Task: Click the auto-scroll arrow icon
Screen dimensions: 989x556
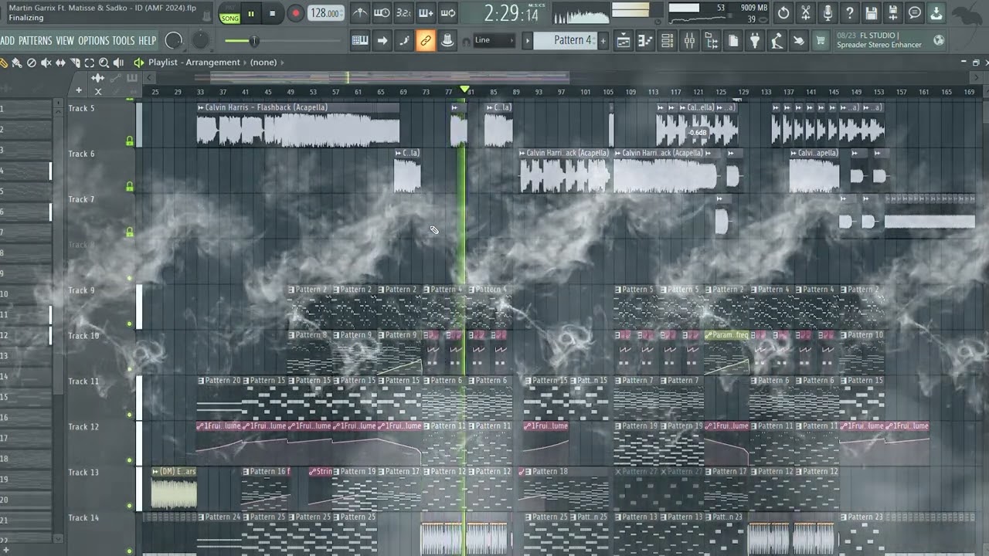Action: tap(382, 40)
